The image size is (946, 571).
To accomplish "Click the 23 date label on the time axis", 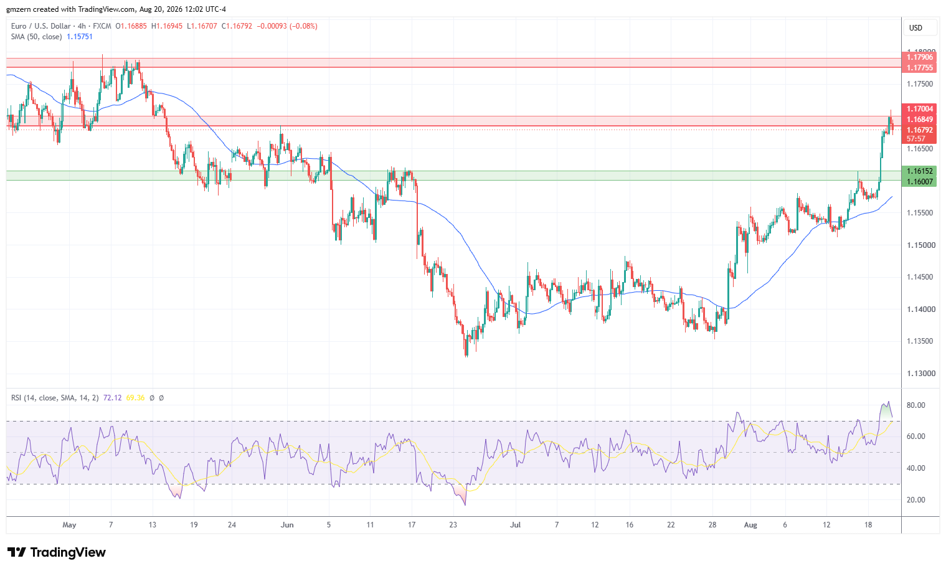I will (x=453, y=525).
